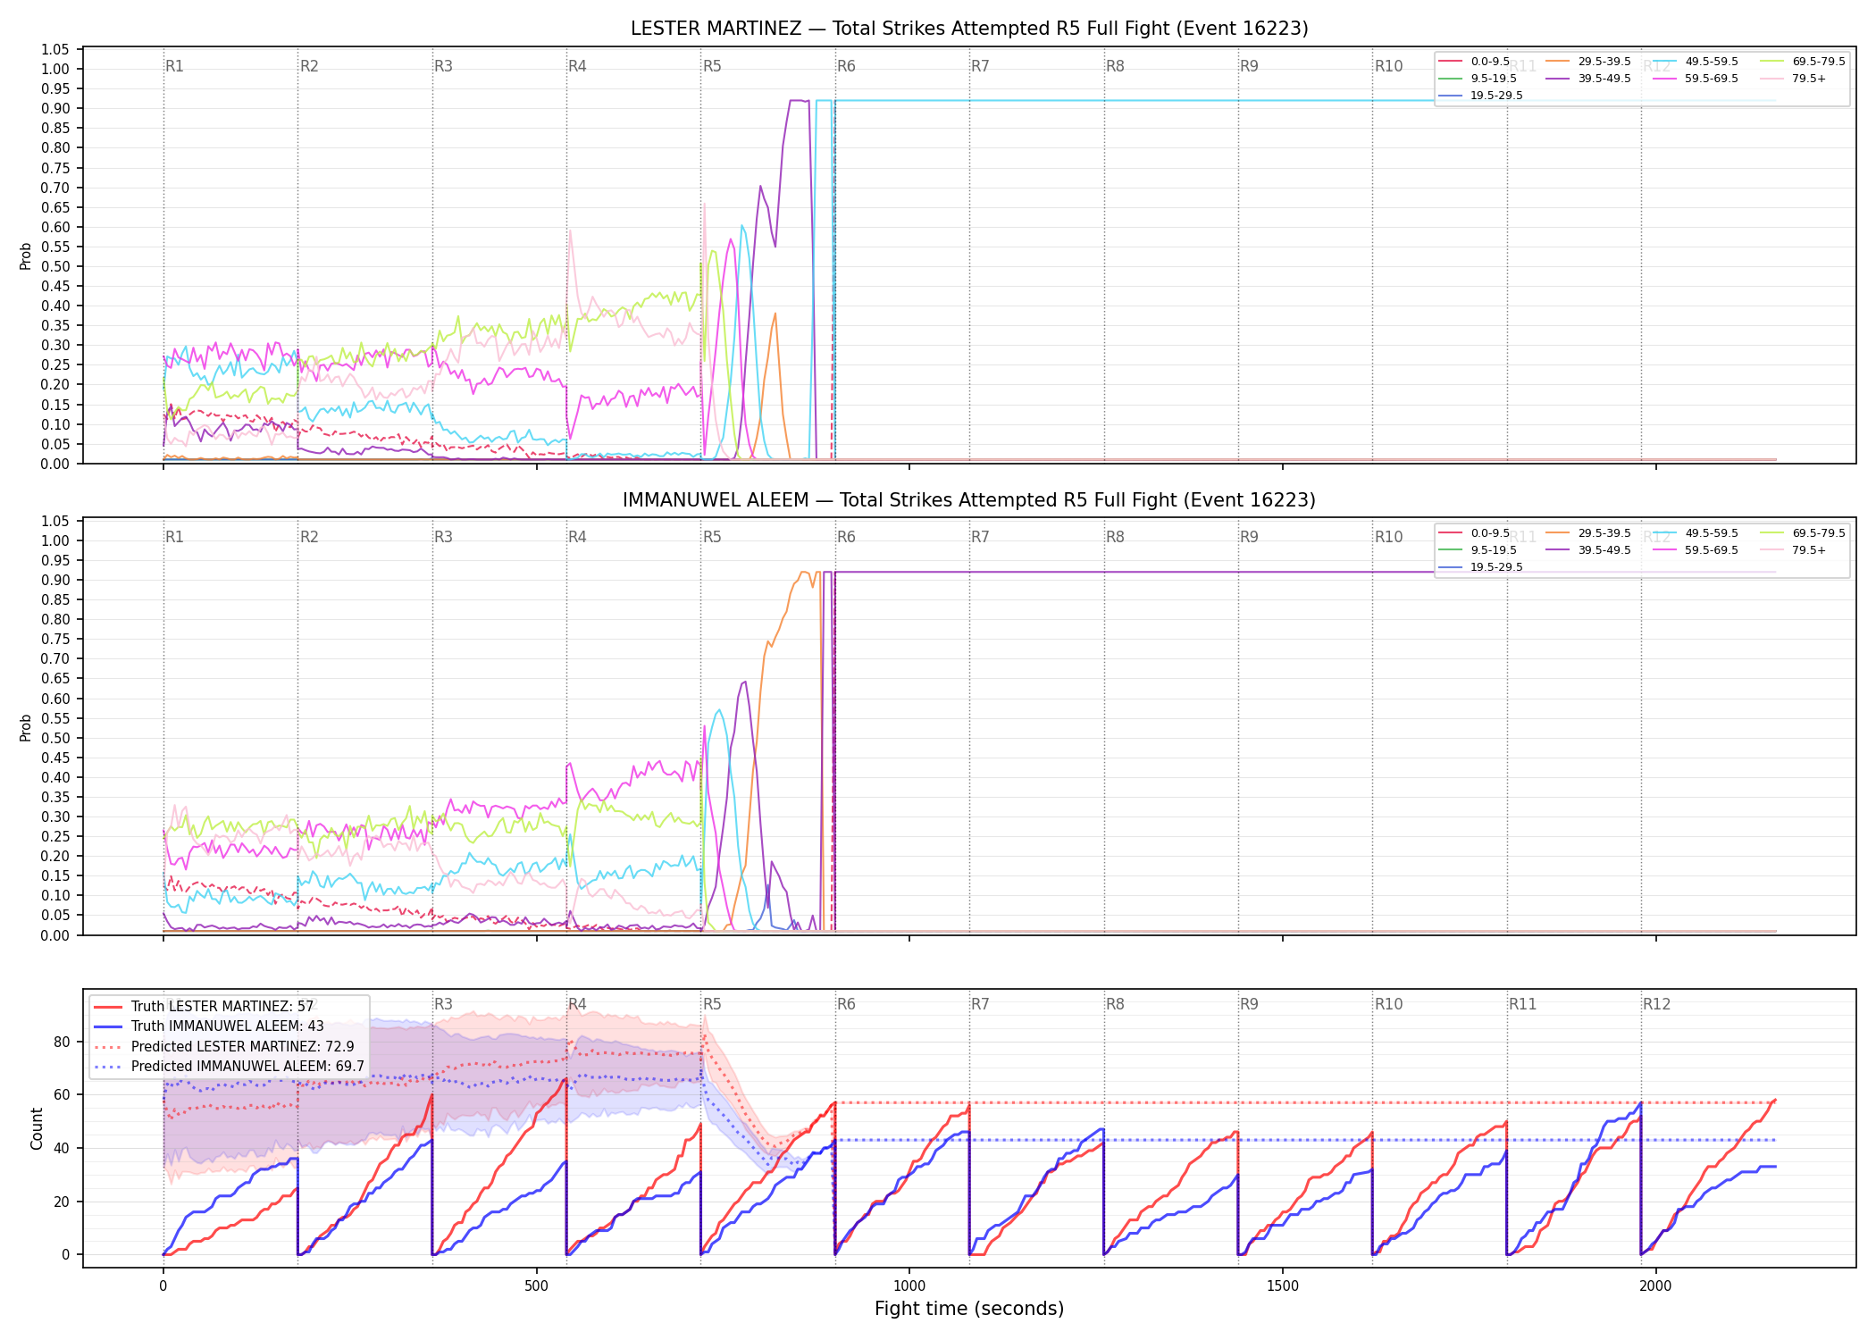Click the 49.5-59.5 legend entry in Lester Martinez chart

1696,62
